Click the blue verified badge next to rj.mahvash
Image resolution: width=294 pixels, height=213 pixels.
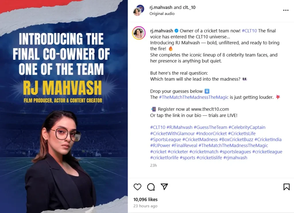(x=177, y=31)
